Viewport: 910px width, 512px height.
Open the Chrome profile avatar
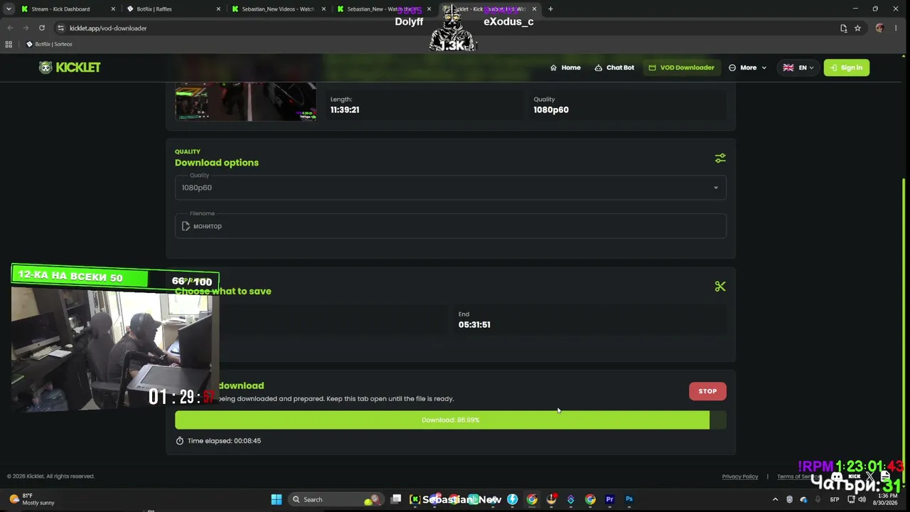pos(879,28)
